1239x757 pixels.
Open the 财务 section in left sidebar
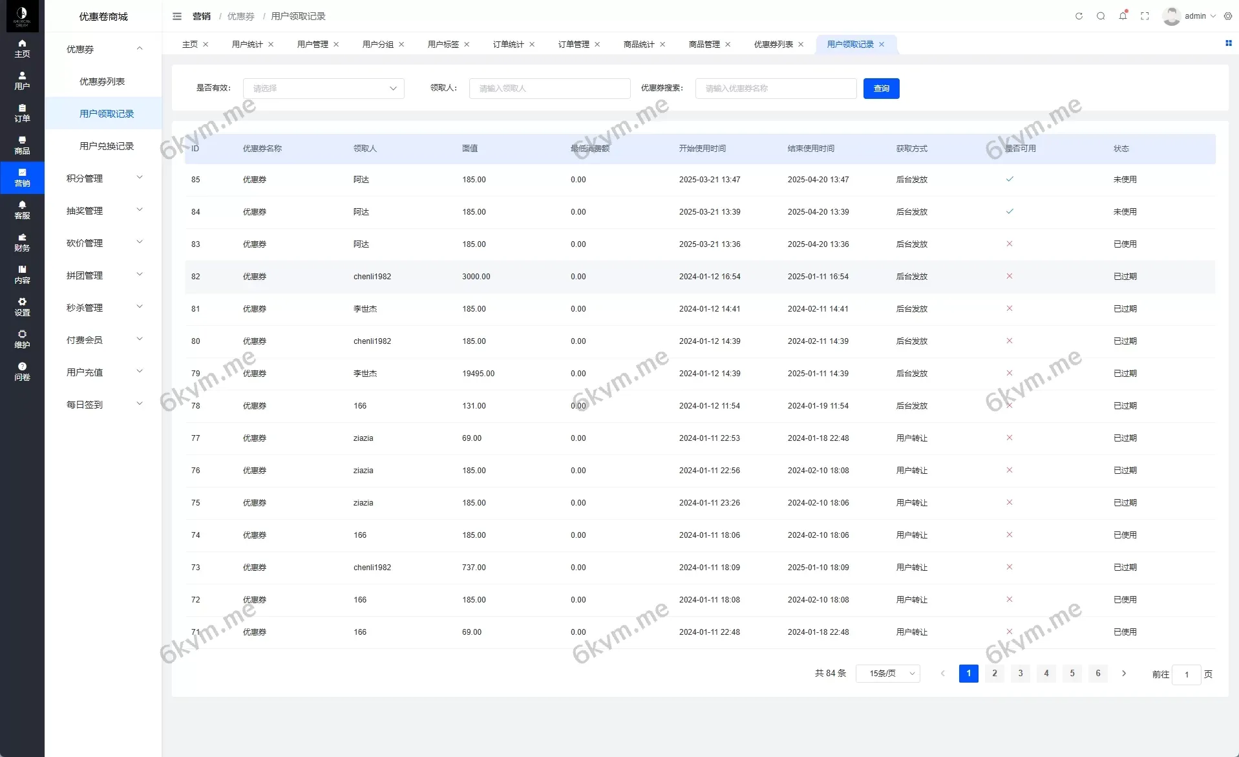[x=22, y=242]
